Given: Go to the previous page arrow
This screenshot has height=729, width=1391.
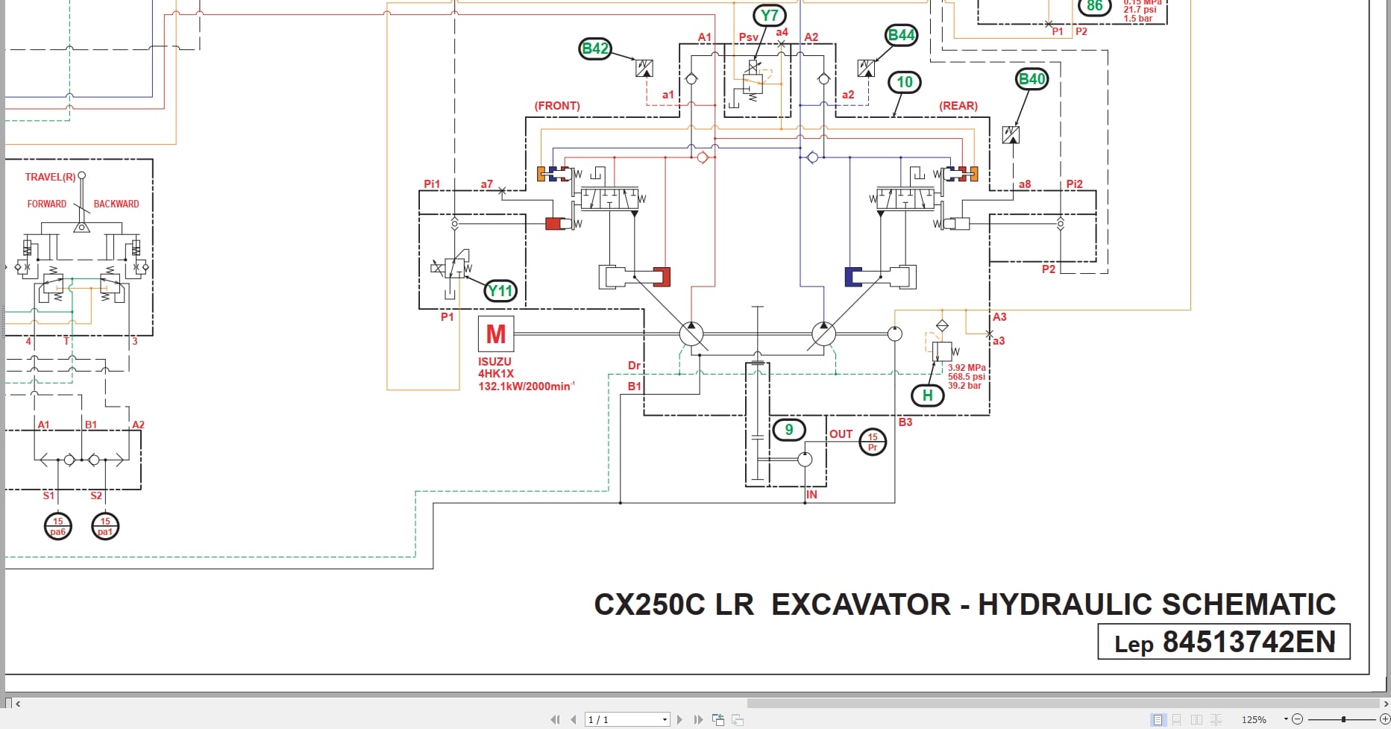Looking at the screenshot, I should point(573,719).
